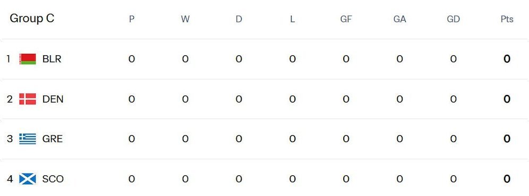Open the BLR team link
The image size is (529, 196).
[52, 59]
